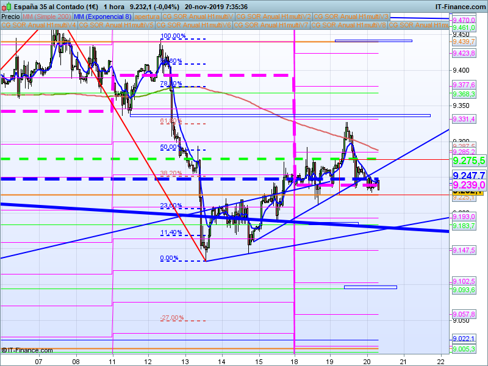Select the blue 9.247,7 price label
488x366 pixels.
point(468,176)
